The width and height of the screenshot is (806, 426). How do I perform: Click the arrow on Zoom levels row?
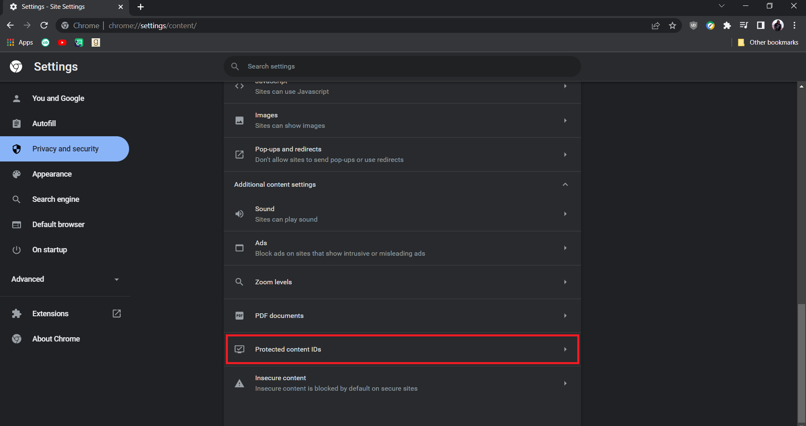pyautogui.click(x=565, y=282)
